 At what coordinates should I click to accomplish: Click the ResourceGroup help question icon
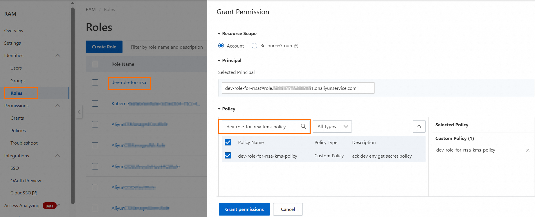[x=296, y=46]
